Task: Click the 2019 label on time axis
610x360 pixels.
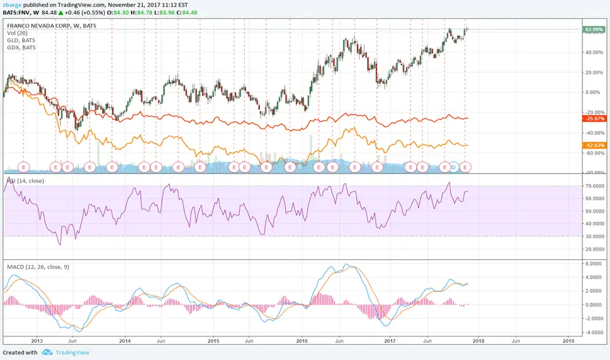Action: pyautogui.click(x=568, y=341)
